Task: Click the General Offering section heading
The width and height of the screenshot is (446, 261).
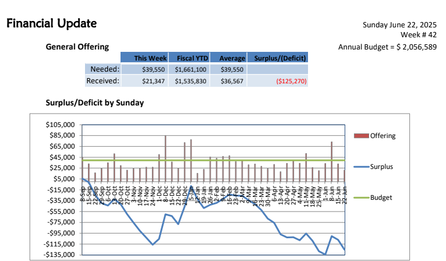Action: (x=77, y=47)
